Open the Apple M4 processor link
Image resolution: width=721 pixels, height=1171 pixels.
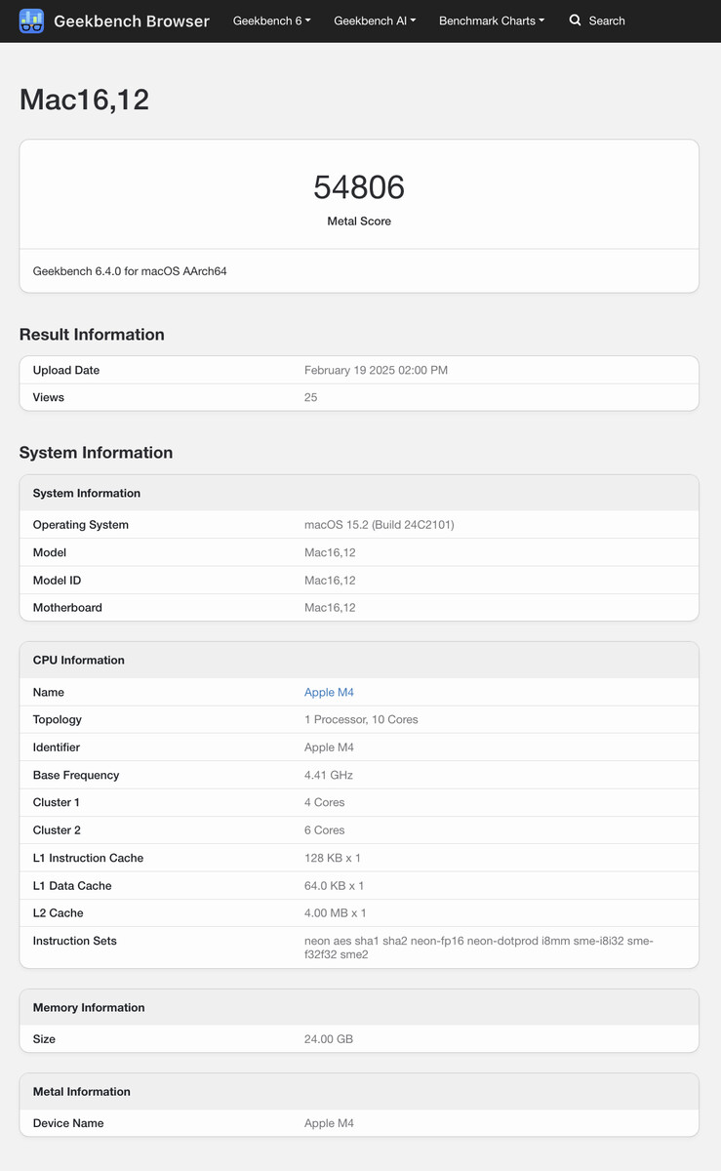329,692
